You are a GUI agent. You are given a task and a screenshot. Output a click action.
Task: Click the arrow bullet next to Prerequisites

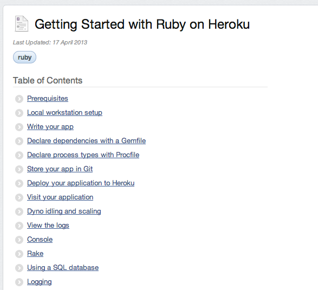[20, 99]
